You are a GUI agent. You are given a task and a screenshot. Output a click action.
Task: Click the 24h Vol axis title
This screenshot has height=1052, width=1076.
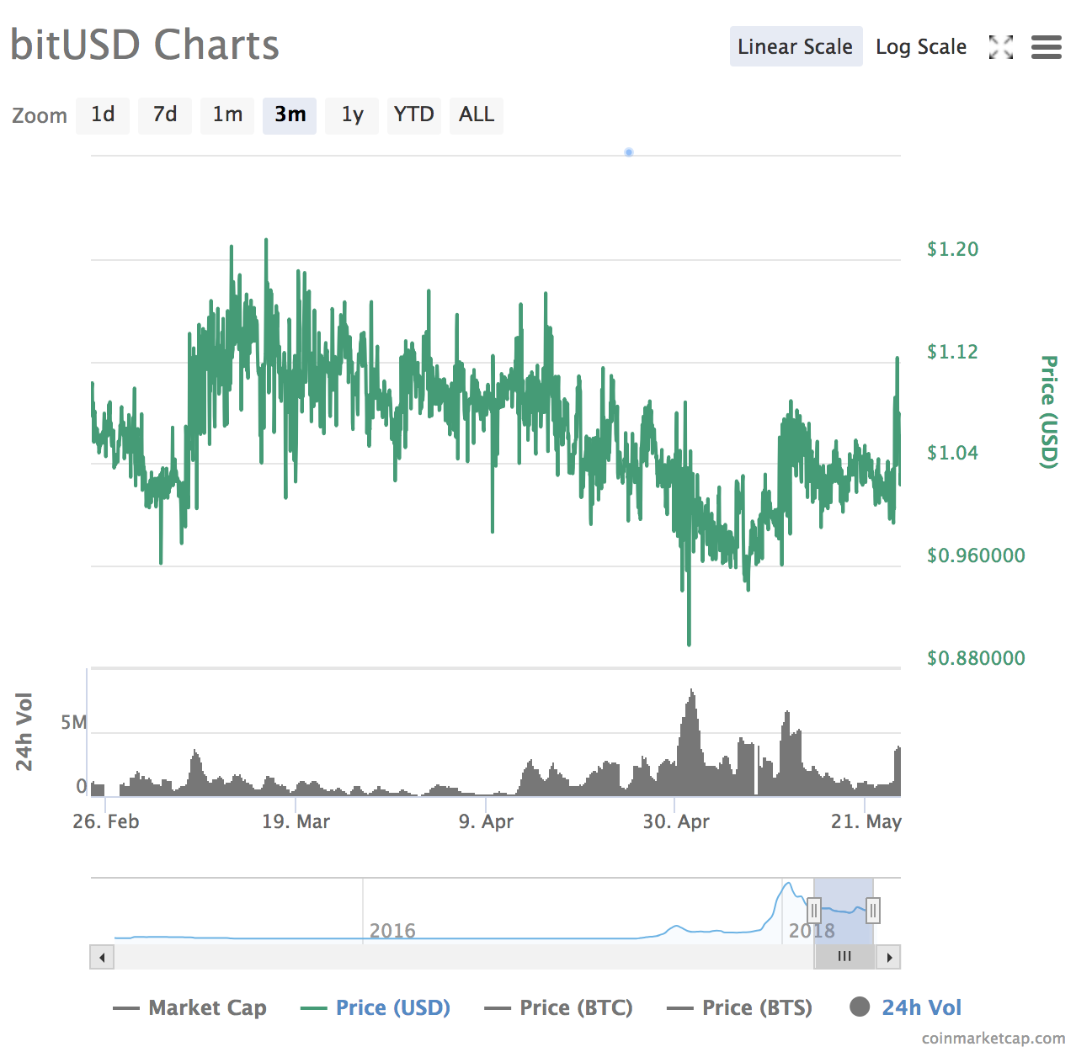point(24,731)
